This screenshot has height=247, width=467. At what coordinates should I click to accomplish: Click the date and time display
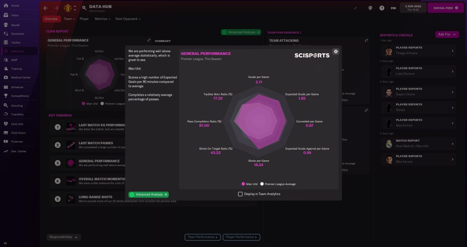pyautogui.click(x=412, y=8)
